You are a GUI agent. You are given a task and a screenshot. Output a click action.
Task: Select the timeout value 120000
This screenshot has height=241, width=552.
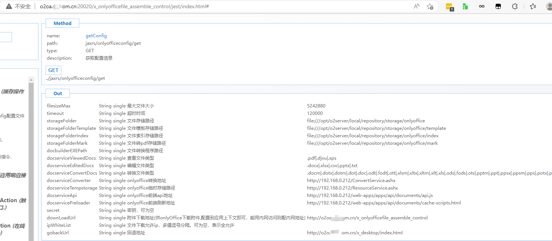315,113
